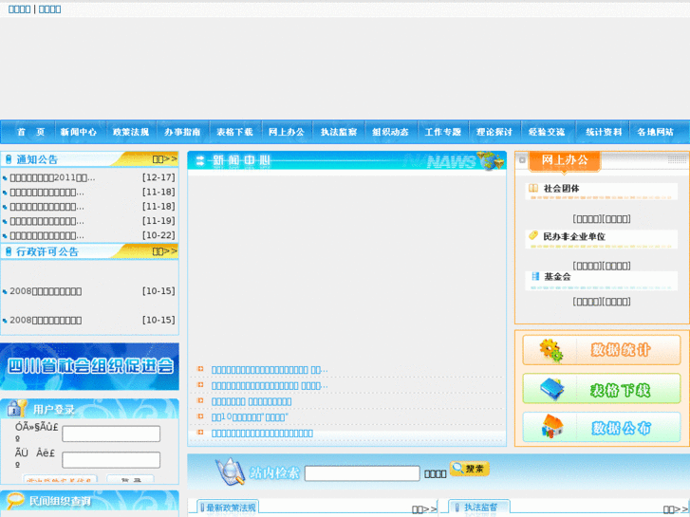
Task: Click the blue books icon on 表格下载 button
Action: coord(551,389)
